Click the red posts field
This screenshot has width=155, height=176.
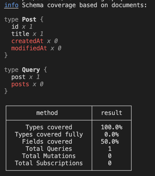coord(20,84)
